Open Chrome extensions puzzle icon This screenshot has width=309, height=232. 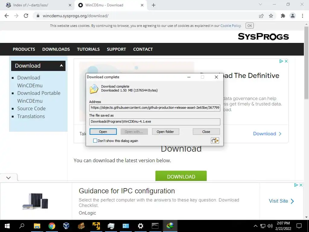(283, 16)
